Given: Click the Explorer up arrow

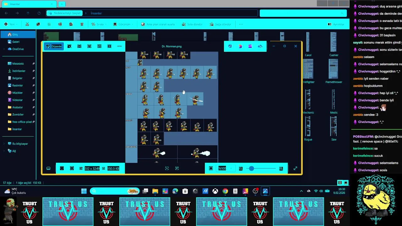Looking at the screenshot, I should 28,13.
